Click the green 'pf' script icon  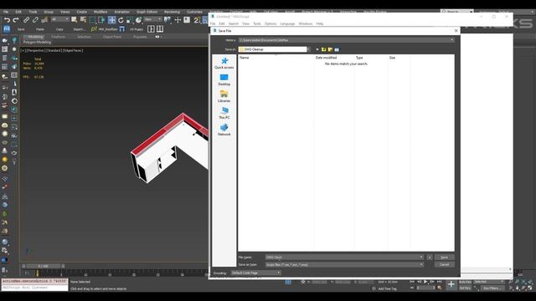pos(94,29)
